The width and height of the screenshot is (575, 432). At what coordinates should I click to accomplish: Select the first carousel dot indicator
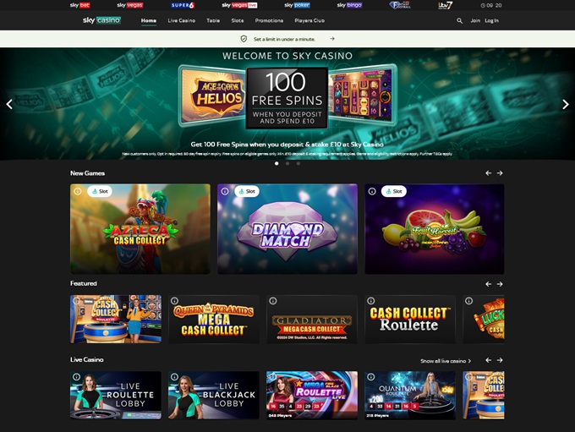277,163
